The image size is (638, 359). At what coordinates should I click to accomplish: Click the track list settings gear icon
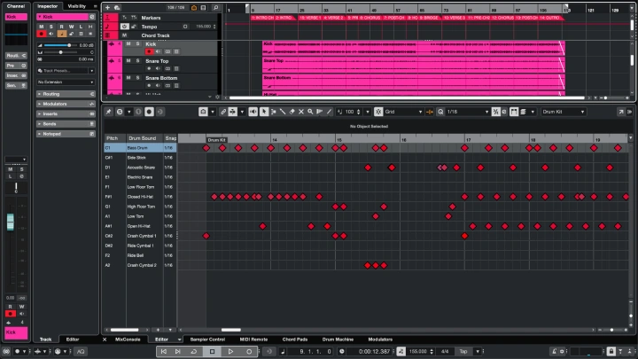click(217, 97)
